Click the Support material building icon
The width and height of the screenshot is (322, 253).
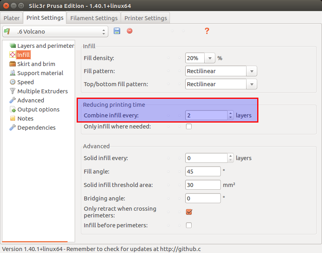[x=13, y=73]
